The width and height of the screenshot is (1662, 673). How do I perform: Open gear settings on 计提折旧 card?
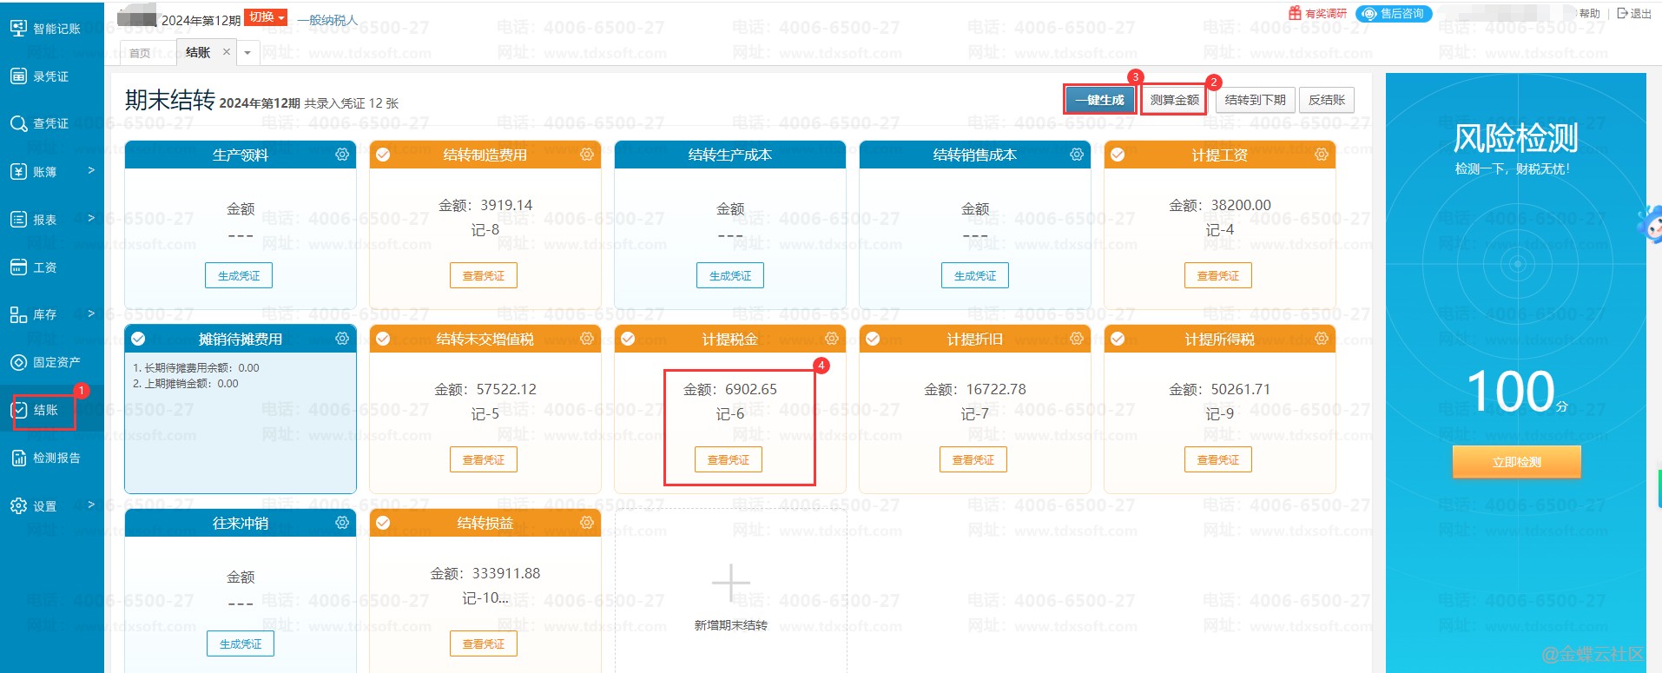click(x=1077, y=339)
